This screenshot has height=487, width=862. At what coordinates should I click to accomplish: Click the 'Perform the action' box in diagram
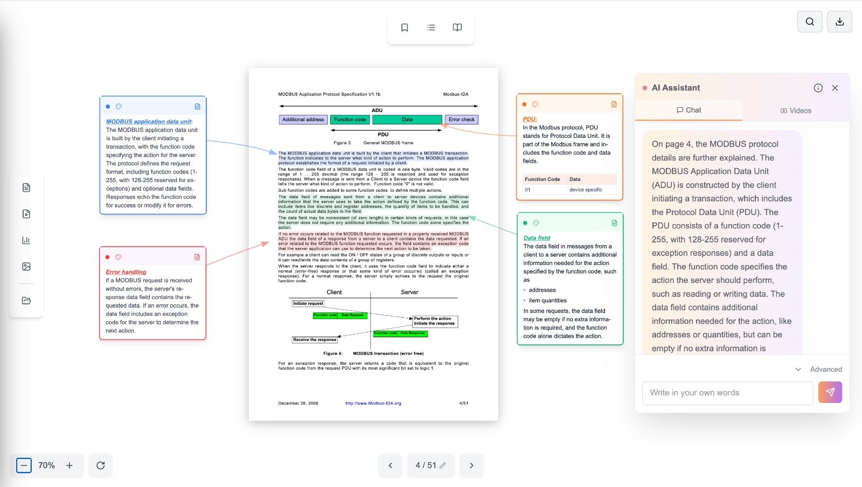(x=435, y=321)
